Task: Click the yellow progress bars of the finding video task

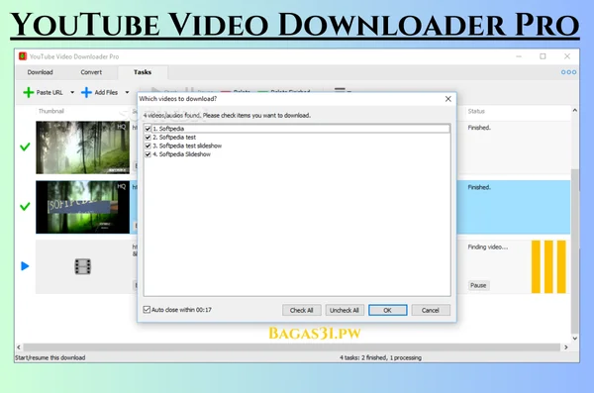Action: tap(548, 266)
